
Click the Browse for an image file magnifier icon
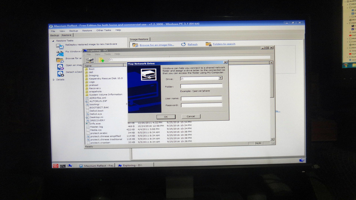135,45
